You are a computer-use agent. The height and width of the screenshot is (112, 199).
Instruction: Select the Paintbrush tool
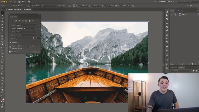[2, 39]
